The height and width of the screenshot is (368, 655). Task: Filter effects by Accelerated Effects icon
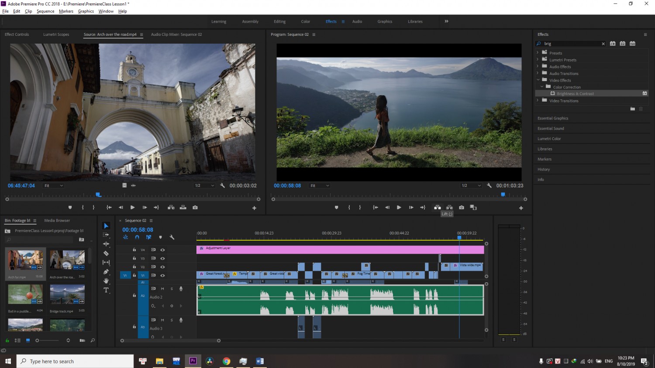613,44
